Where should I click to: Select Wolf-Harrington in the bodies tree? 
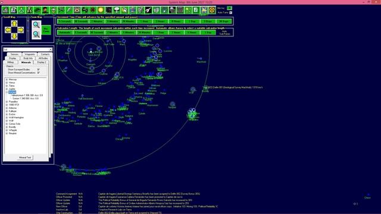tap(16, 118)
